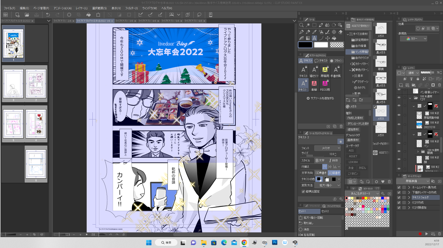Select the 猫ゼリフ text sub tool
This screenshot has height=248, width=443.
coord(314,71)
